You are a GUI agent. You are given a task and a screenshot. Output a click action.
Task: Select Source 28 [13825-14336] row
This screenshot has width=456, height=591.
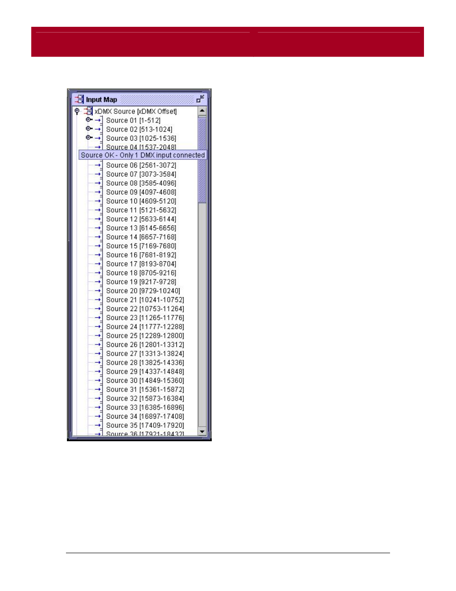pos(145,363)
